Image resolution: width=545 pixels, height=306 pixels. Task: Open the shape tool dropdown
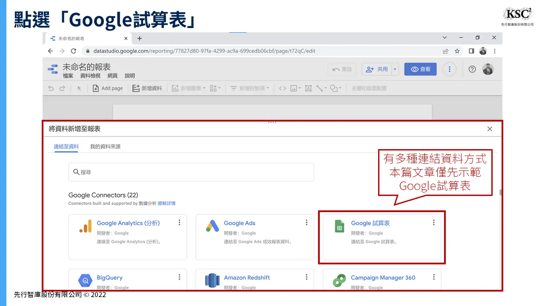pyautogui.click(x=336, y=88)
